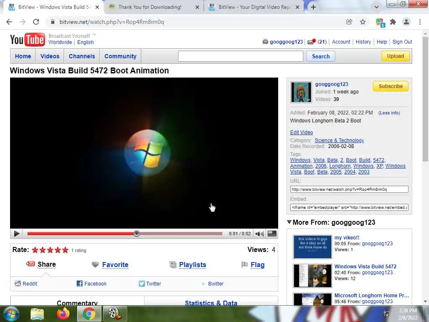The image size is (429, 322).
Task: Click the Search button
Action: pos(320,56)
